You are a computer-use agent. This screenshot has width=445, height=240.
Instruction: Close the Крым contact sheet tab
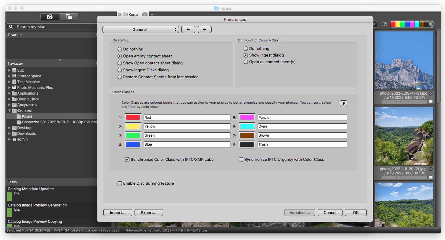(x=120, y=15)
